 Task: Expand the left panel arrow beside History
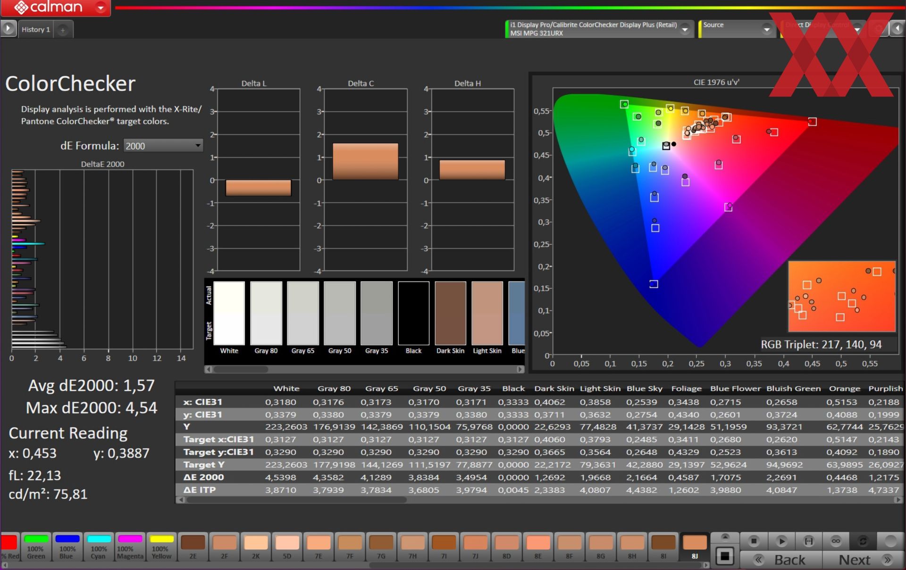click(8, 29)
